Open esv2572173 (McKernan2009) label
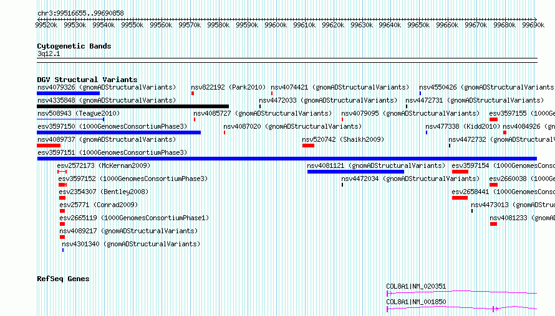The image size is (555, 316). (x=104, y=165)
